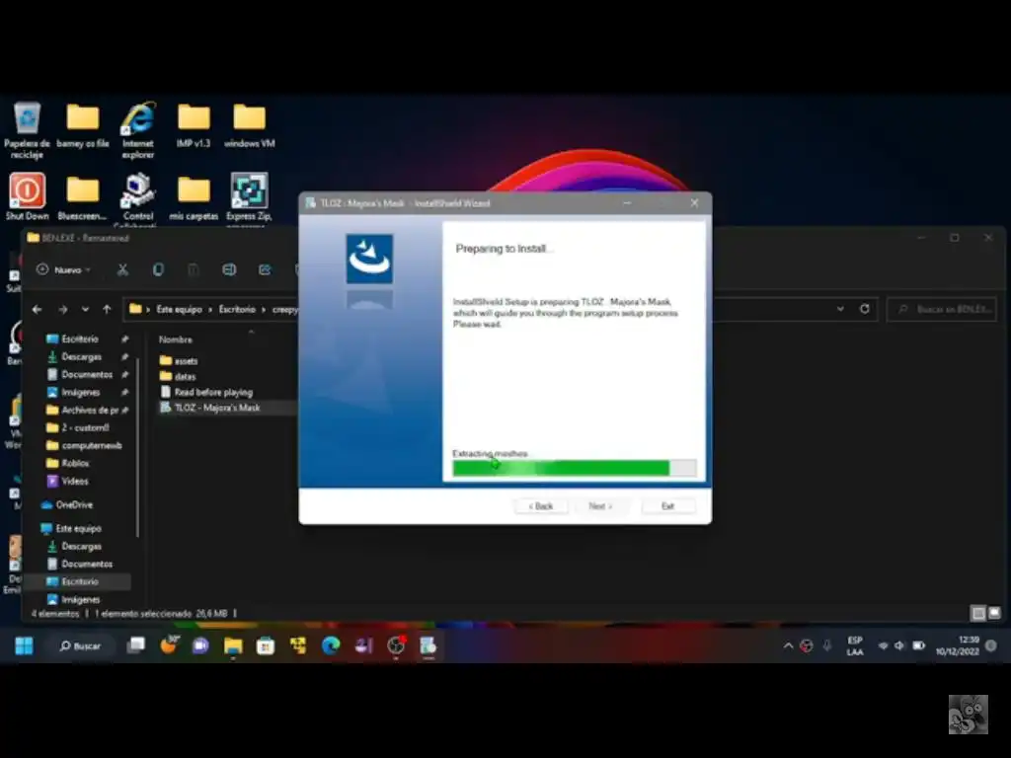Click the Exit button in the installer
This screenshot has height=758, width=1011.
tap(668, 506)
